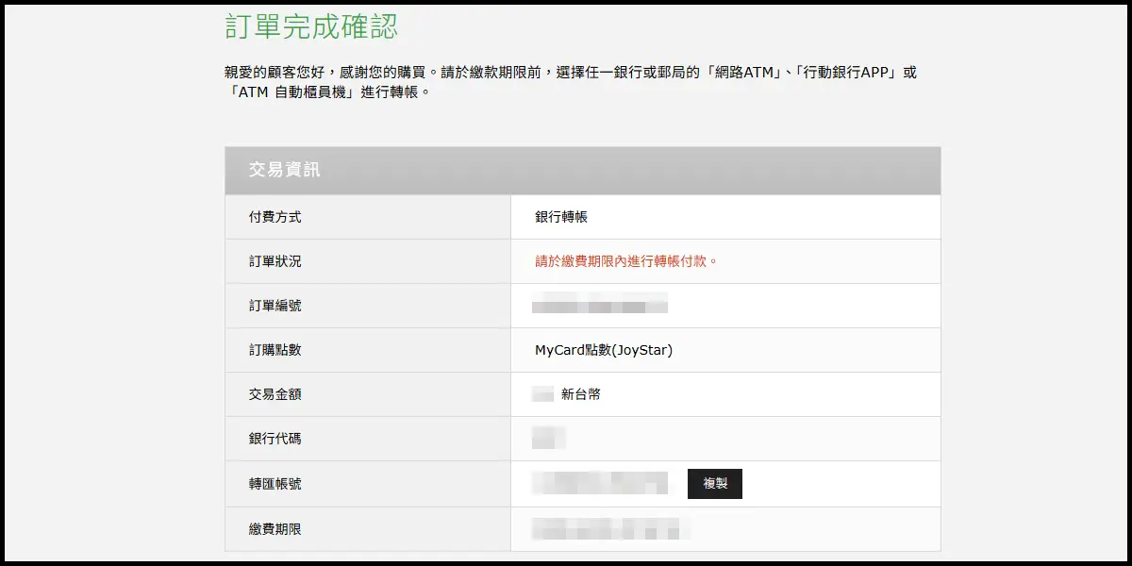The width and height of the screenshot is (1132, 566).
Task: Click the red 請於繳費期限內進行轉帳付款 status text
Action: point(626,261)
